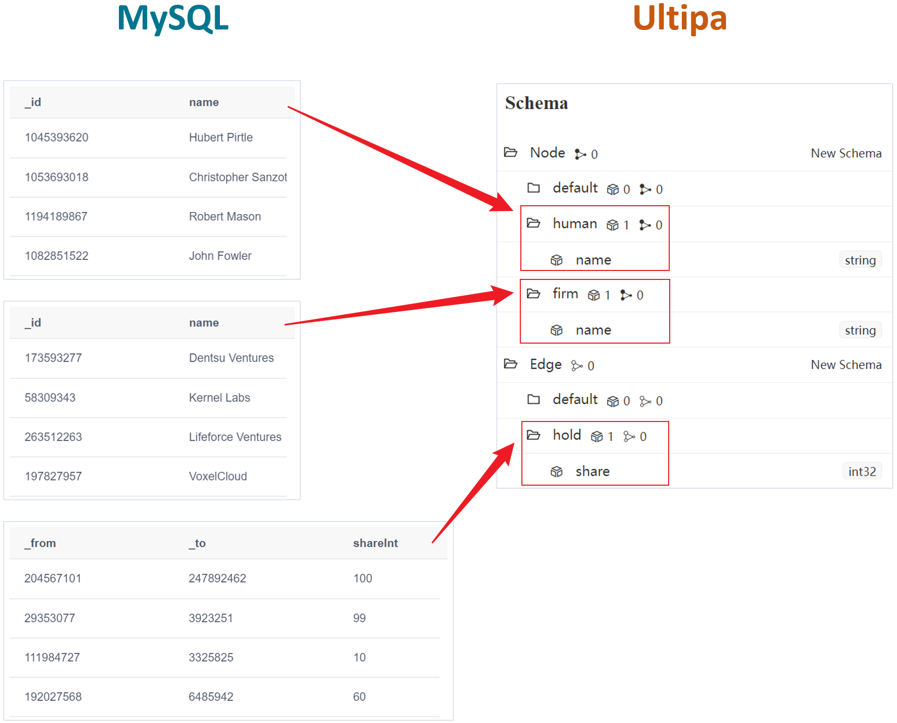Click the edge count icon next to Edge
Image resolution: width=897 pixels, height=723 pixels.
point(577,366)
